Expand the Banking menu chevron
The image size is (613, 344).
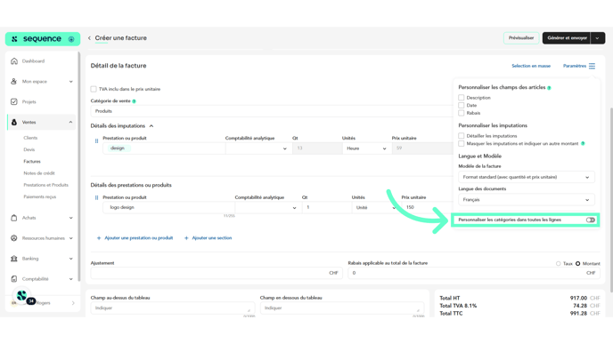tap(70, 259)
